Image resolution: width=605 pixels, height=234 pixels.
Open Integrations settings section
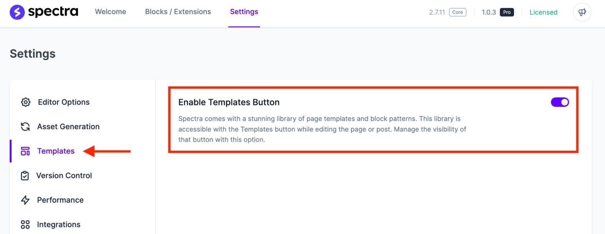59,225
